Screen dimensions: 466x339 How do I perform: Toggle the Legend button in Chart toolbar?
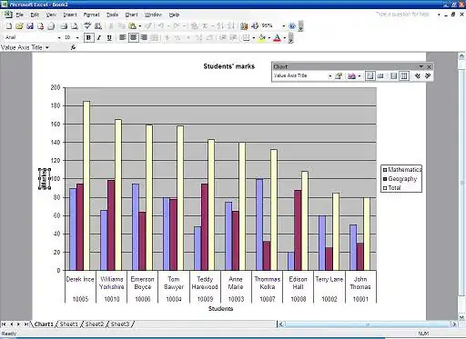(x=370, y=75)
